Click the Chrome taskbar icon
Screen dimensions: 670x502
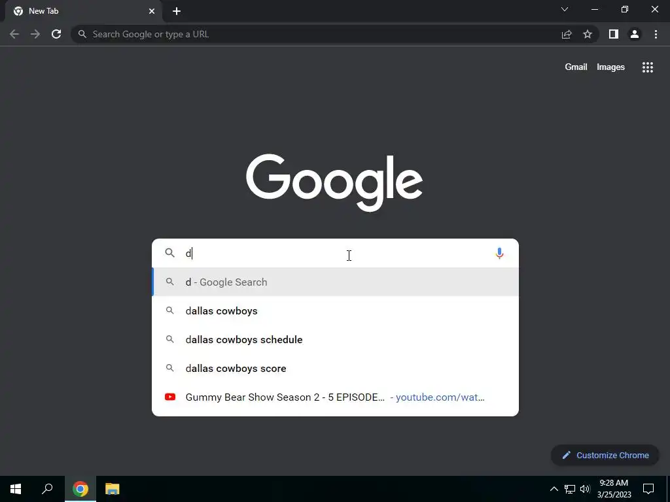[80, 489]
